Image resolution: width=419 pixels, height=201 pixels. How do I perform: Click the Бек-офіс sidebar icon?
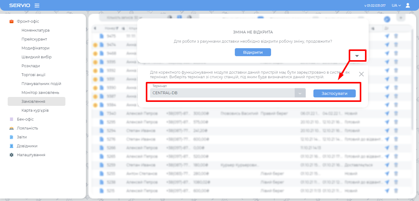(12, 119)
